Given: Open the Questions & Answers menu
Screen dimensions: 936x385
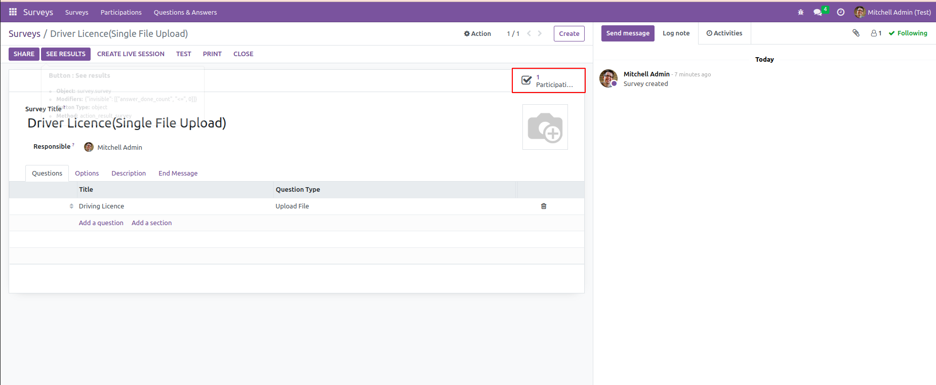Looking at the screenshot, I should tap(185, 12).
